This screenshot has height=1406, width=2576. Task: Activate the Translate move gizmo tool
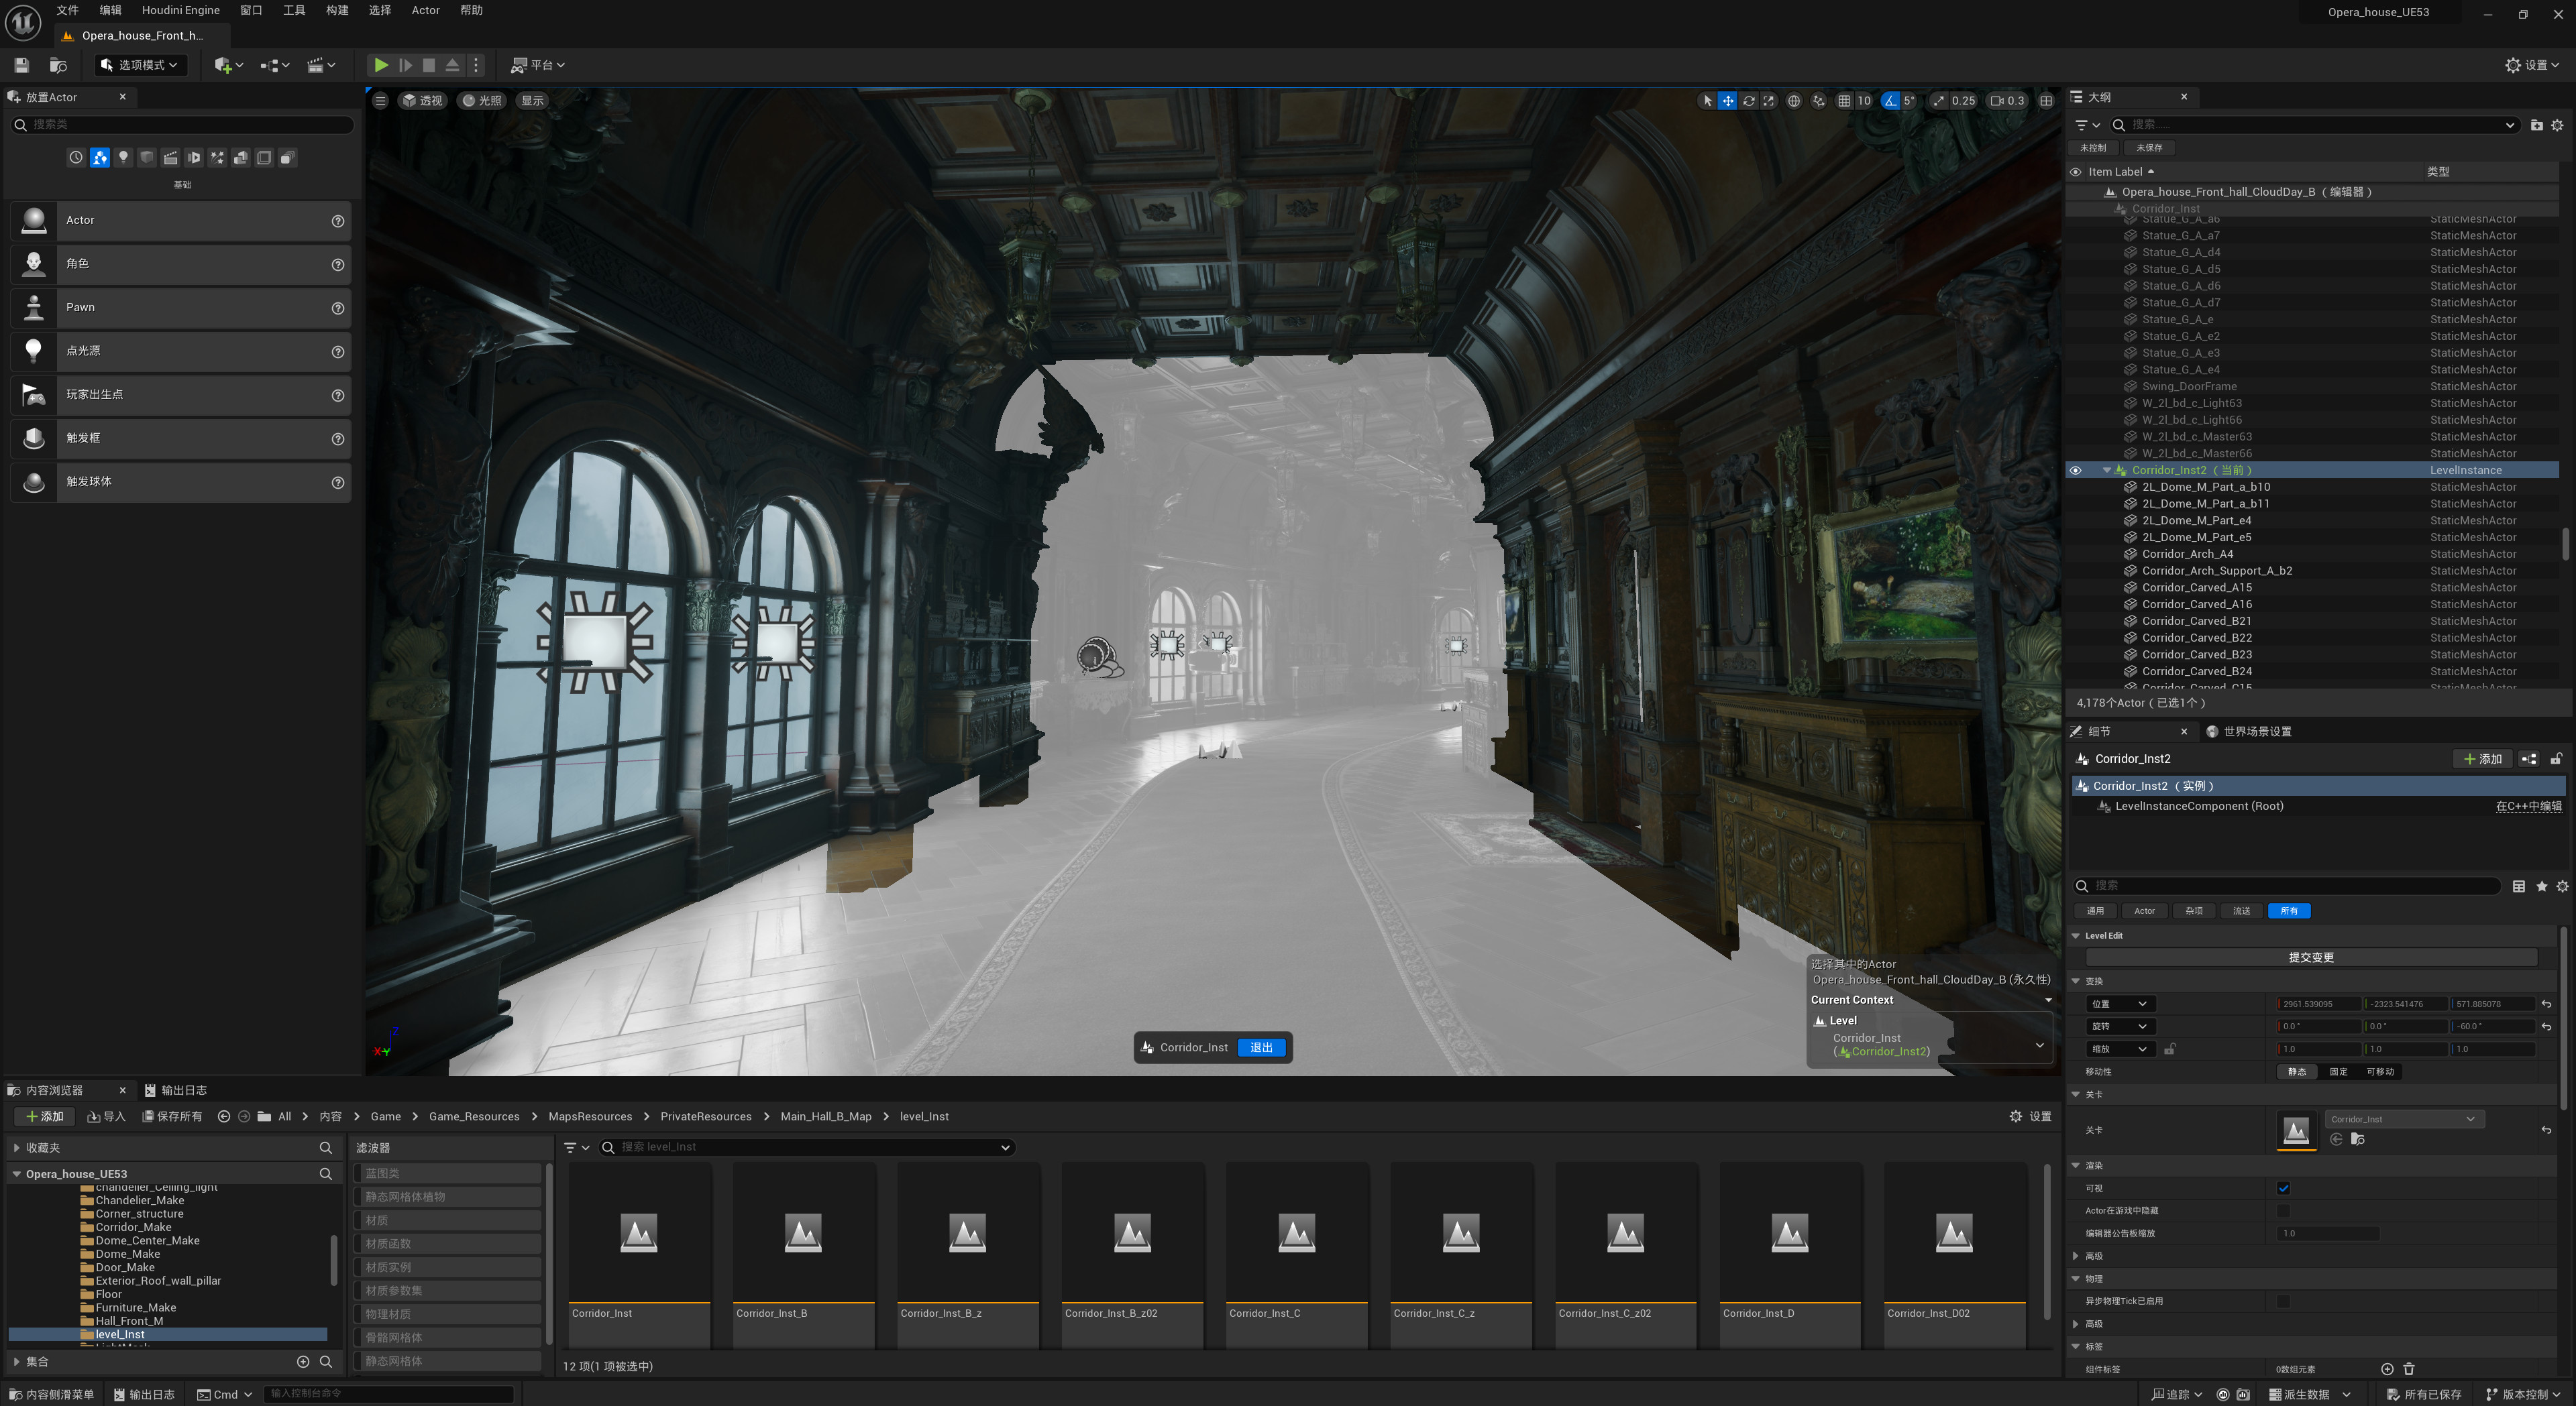coord(1727,101)
